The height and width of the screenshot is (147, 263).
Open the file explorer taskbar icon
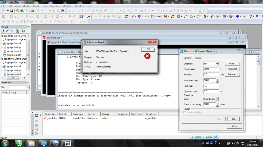[x=32, y=143]
